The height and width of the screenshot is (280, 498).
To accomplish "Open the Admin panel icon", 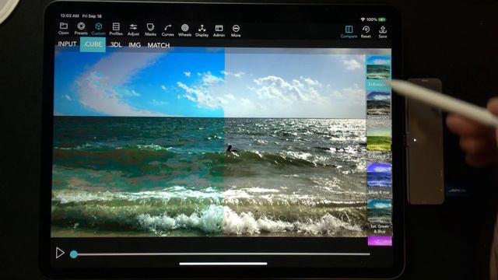I will pos(219,31).
